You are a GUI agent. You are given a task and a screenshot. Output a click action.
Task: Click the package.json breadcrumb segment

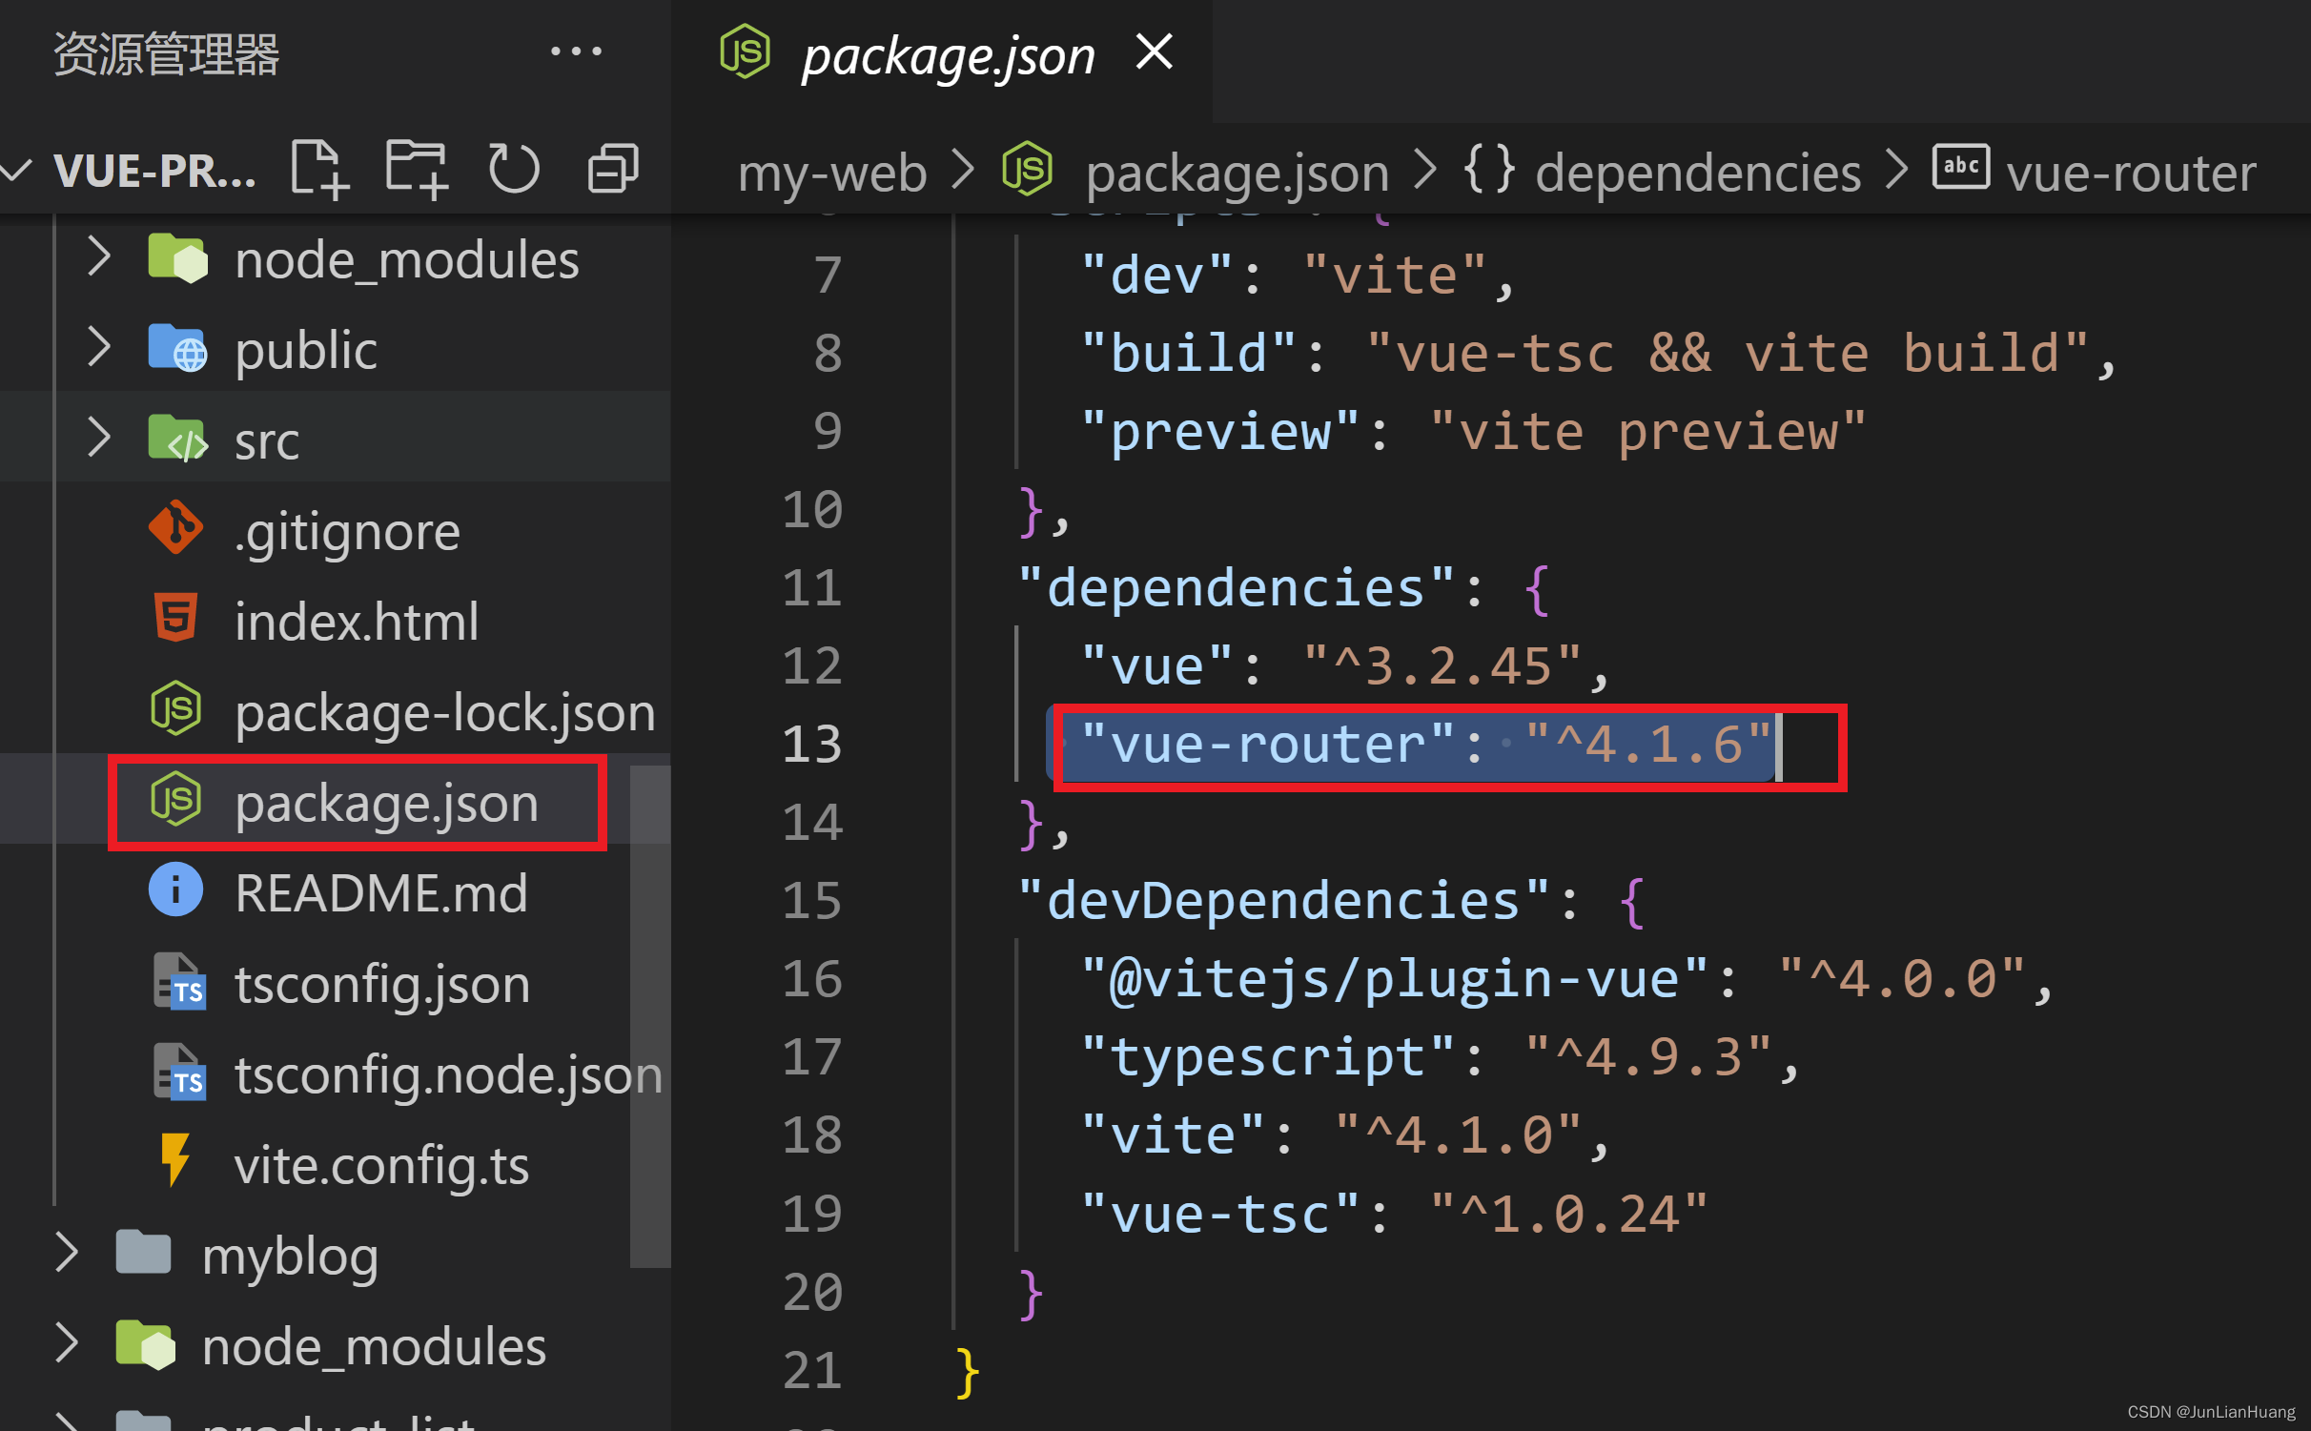click(1237, 173)
